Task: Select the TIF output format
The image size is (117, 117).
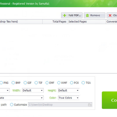Action: click(36, 83)
